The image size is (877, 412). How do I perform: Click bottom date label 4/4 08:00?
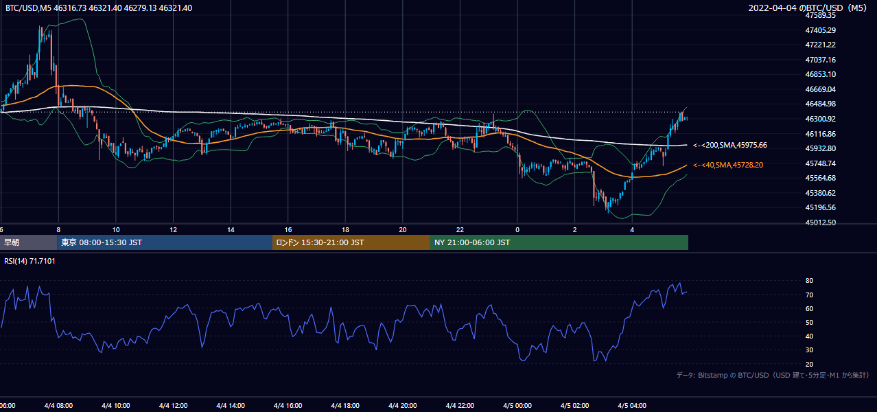[58, 406]
